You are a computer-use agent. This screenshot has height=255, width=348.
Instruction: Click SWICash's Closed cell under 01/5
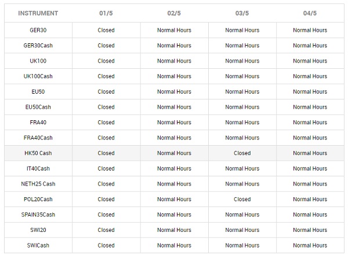click(106, 245)
